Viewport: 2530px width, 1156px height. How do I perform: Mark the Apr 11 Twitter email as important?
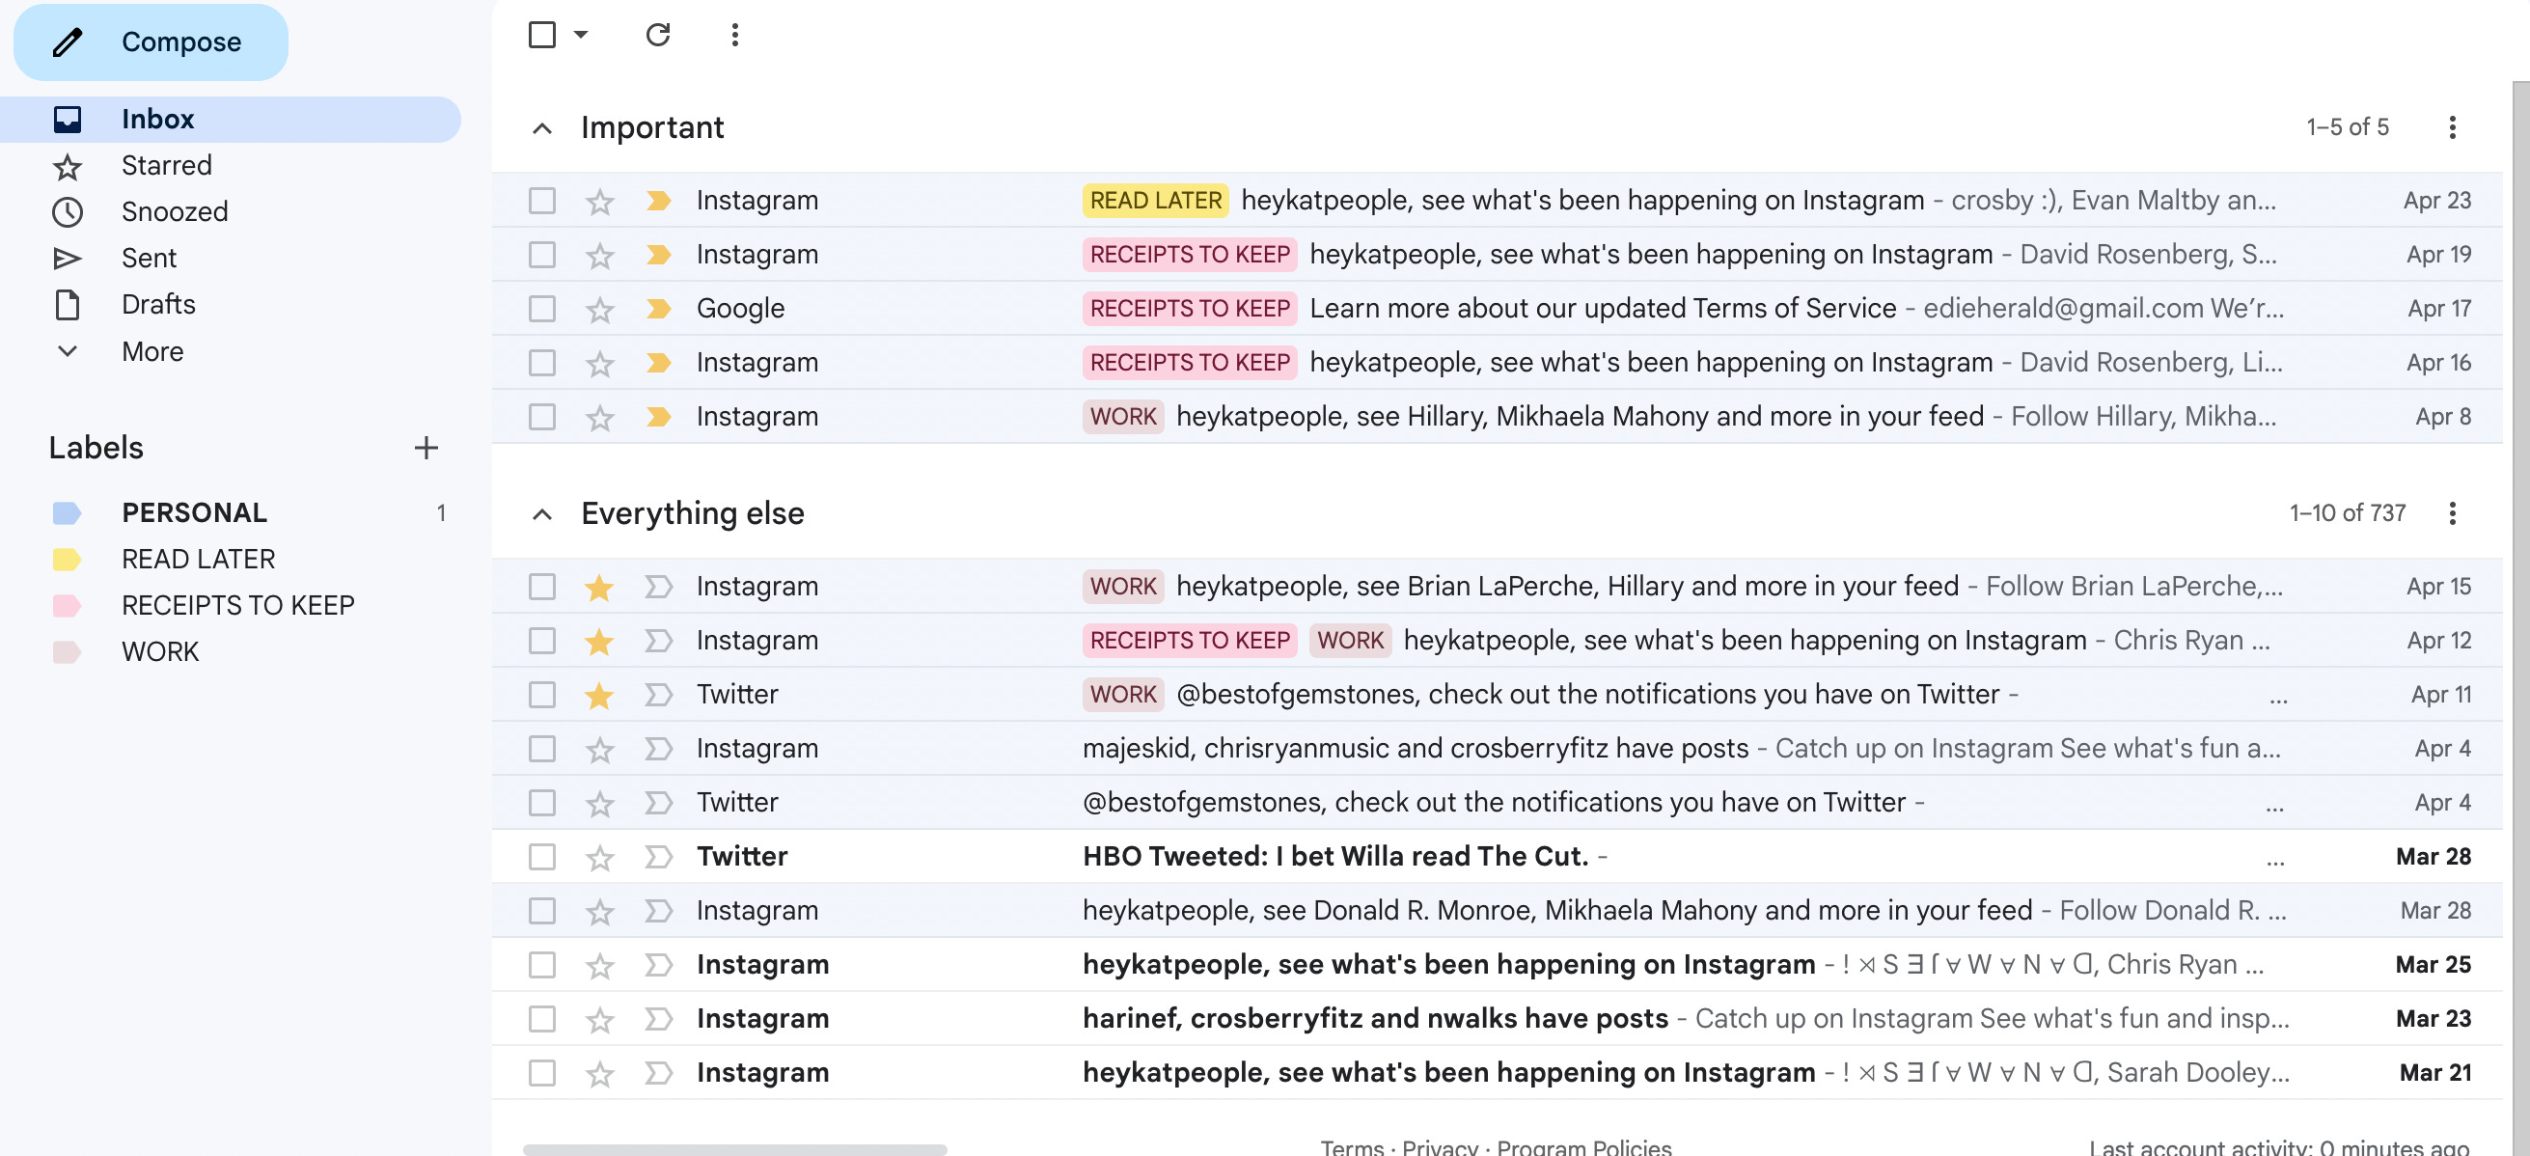click(x=658, y=695)
